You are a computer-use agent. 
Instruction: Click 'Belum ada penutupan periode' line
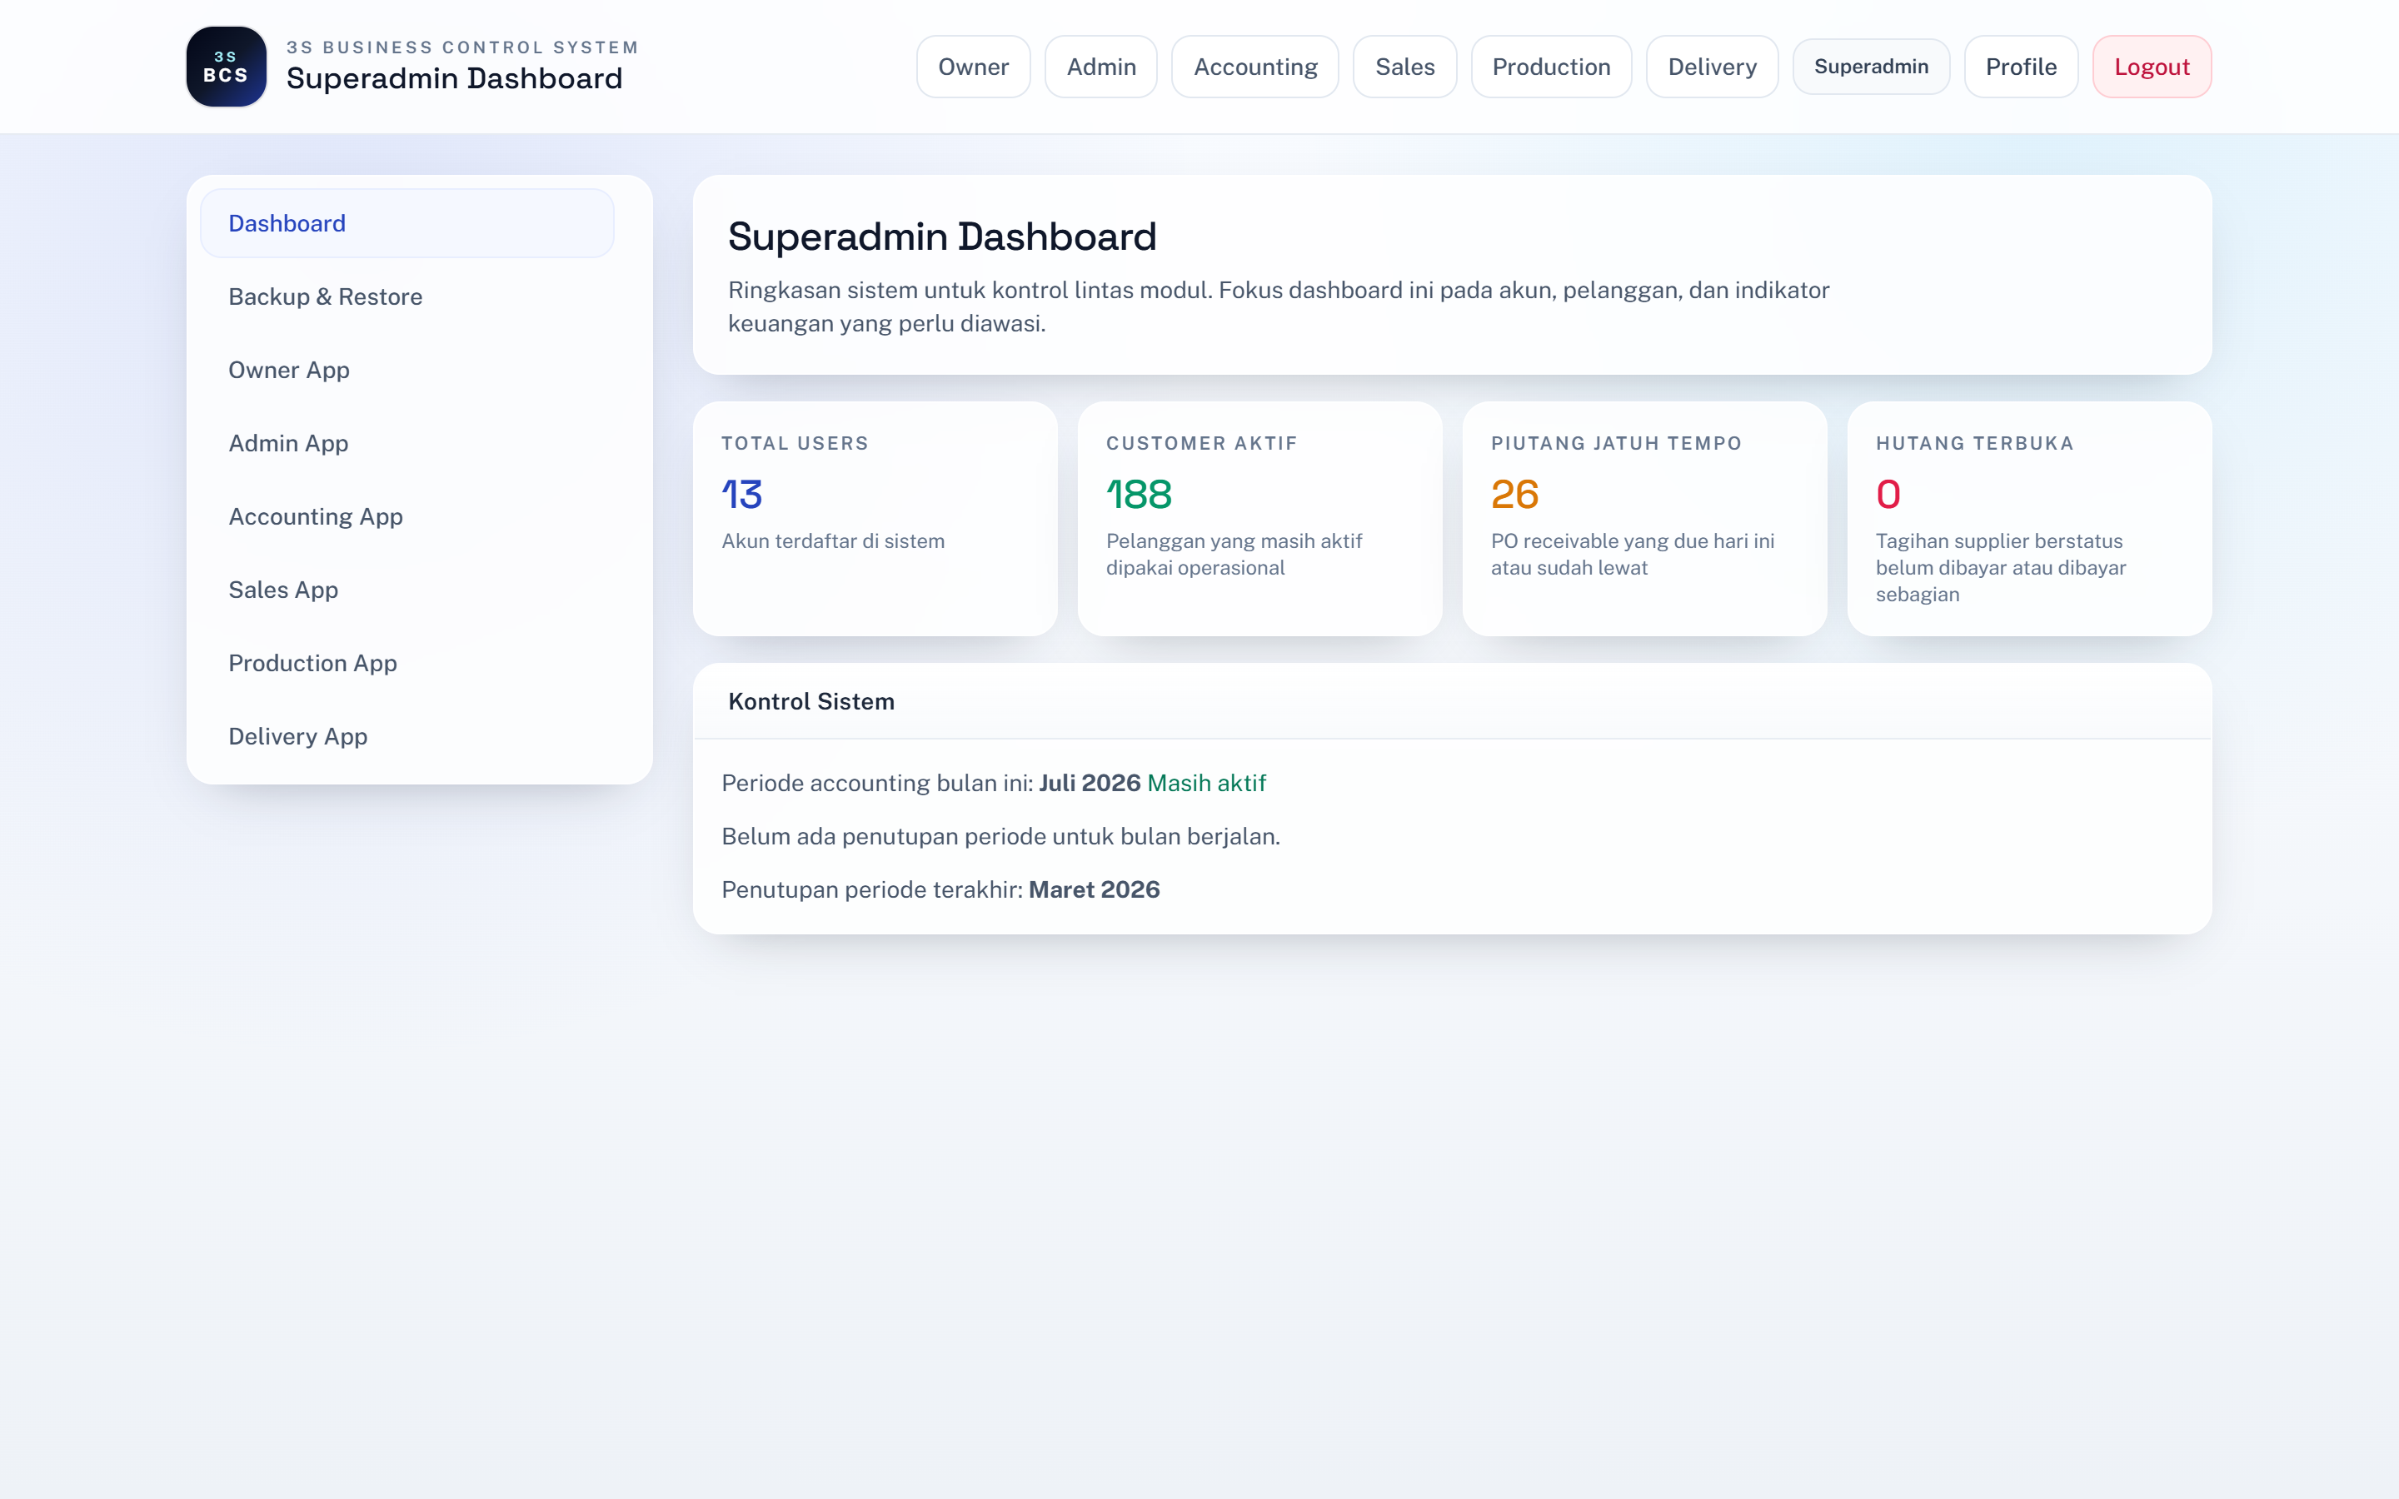[x=1000, y=837]
